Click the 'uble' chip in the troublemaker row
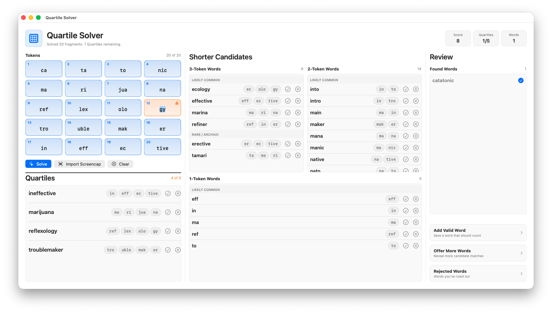 pos(126,250)
